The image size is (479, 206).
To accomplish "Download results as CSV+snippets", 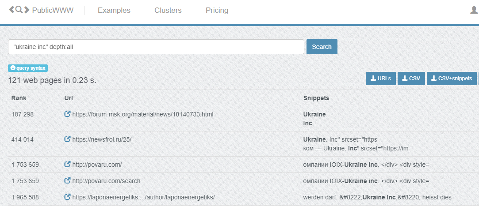I will [x=452, y=79].
